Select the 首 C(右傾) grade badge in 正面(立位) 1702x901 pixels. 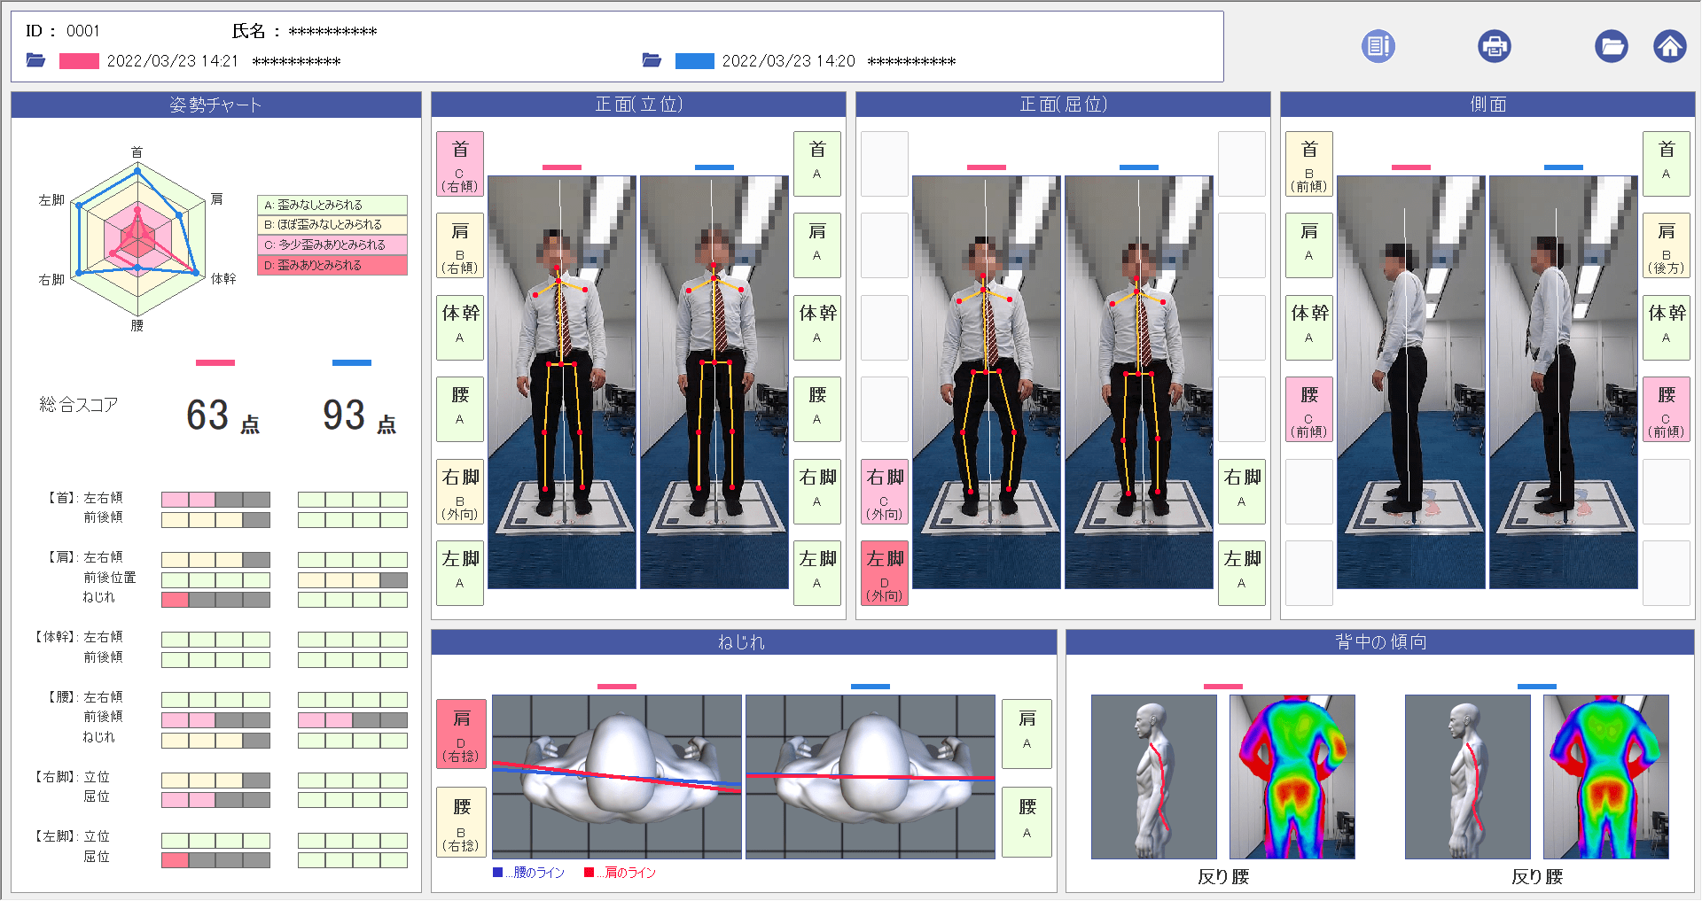(459, 164)
